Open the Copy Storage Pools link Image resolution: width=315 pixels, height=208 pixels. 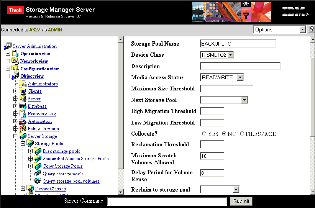(x=63, y=166)
